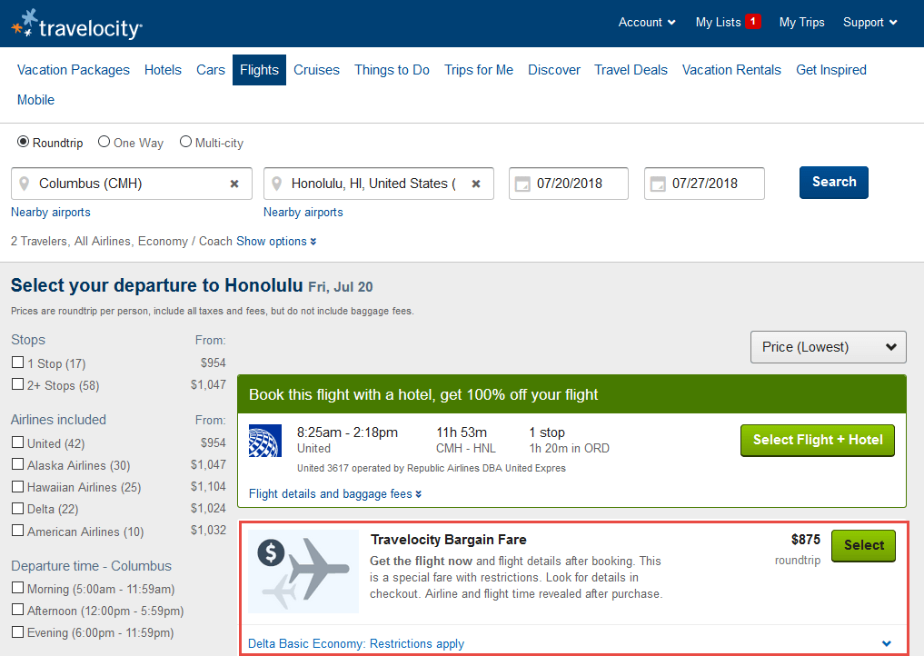This screenshot has height=656, width=924.
Task: Expand the Account menu
Action: click(x=647, y=23)
